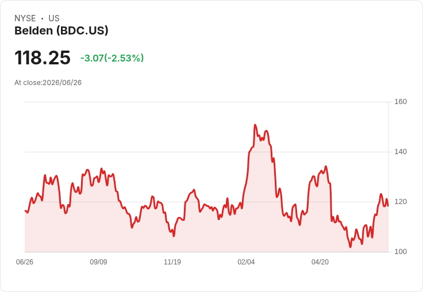Click the 02/04 date label on x-axis
The width and height of the screenshot is (423, 292).
point(246,262)
